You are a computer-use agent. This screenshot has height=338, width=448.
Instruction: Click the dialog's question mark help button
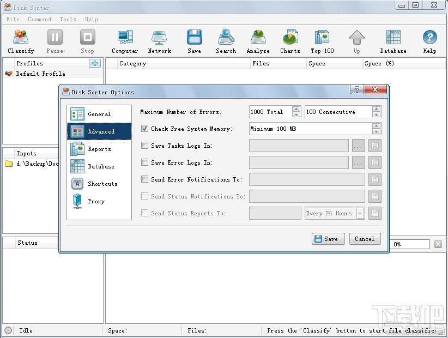357,89
